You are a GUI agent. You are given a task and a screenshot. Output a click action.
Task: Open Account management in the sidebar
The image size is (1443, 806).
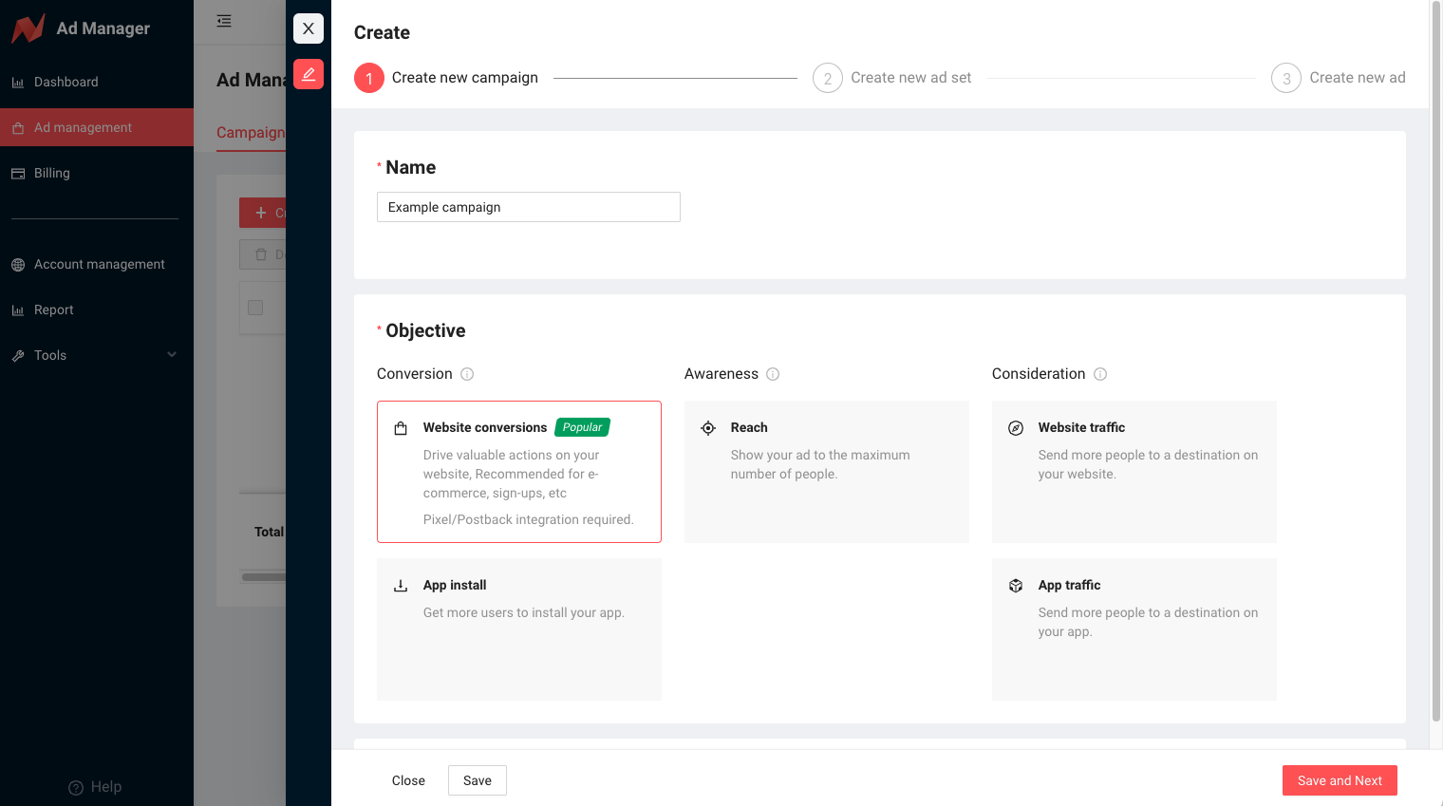pos(97,264)
